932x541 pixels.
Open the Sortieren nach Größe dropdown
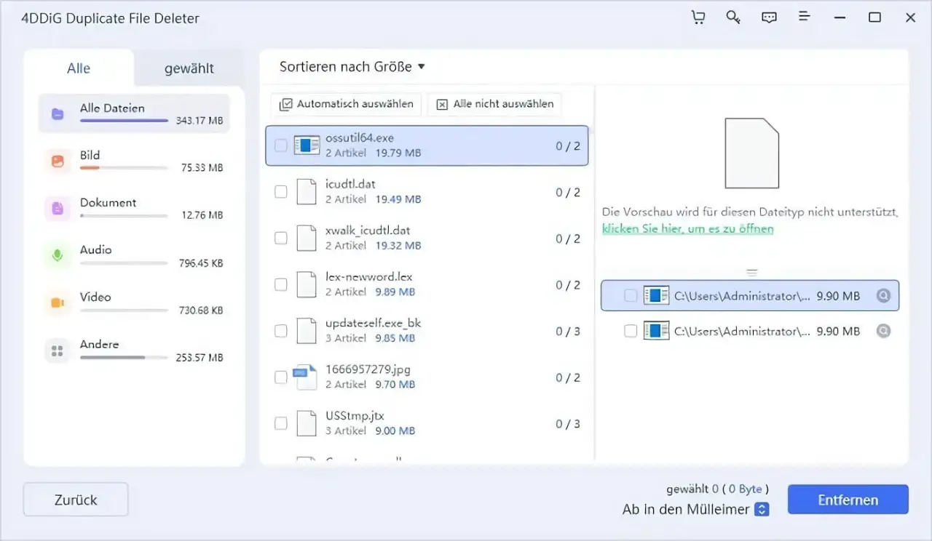pyautogui.click(x=352, y=67)
